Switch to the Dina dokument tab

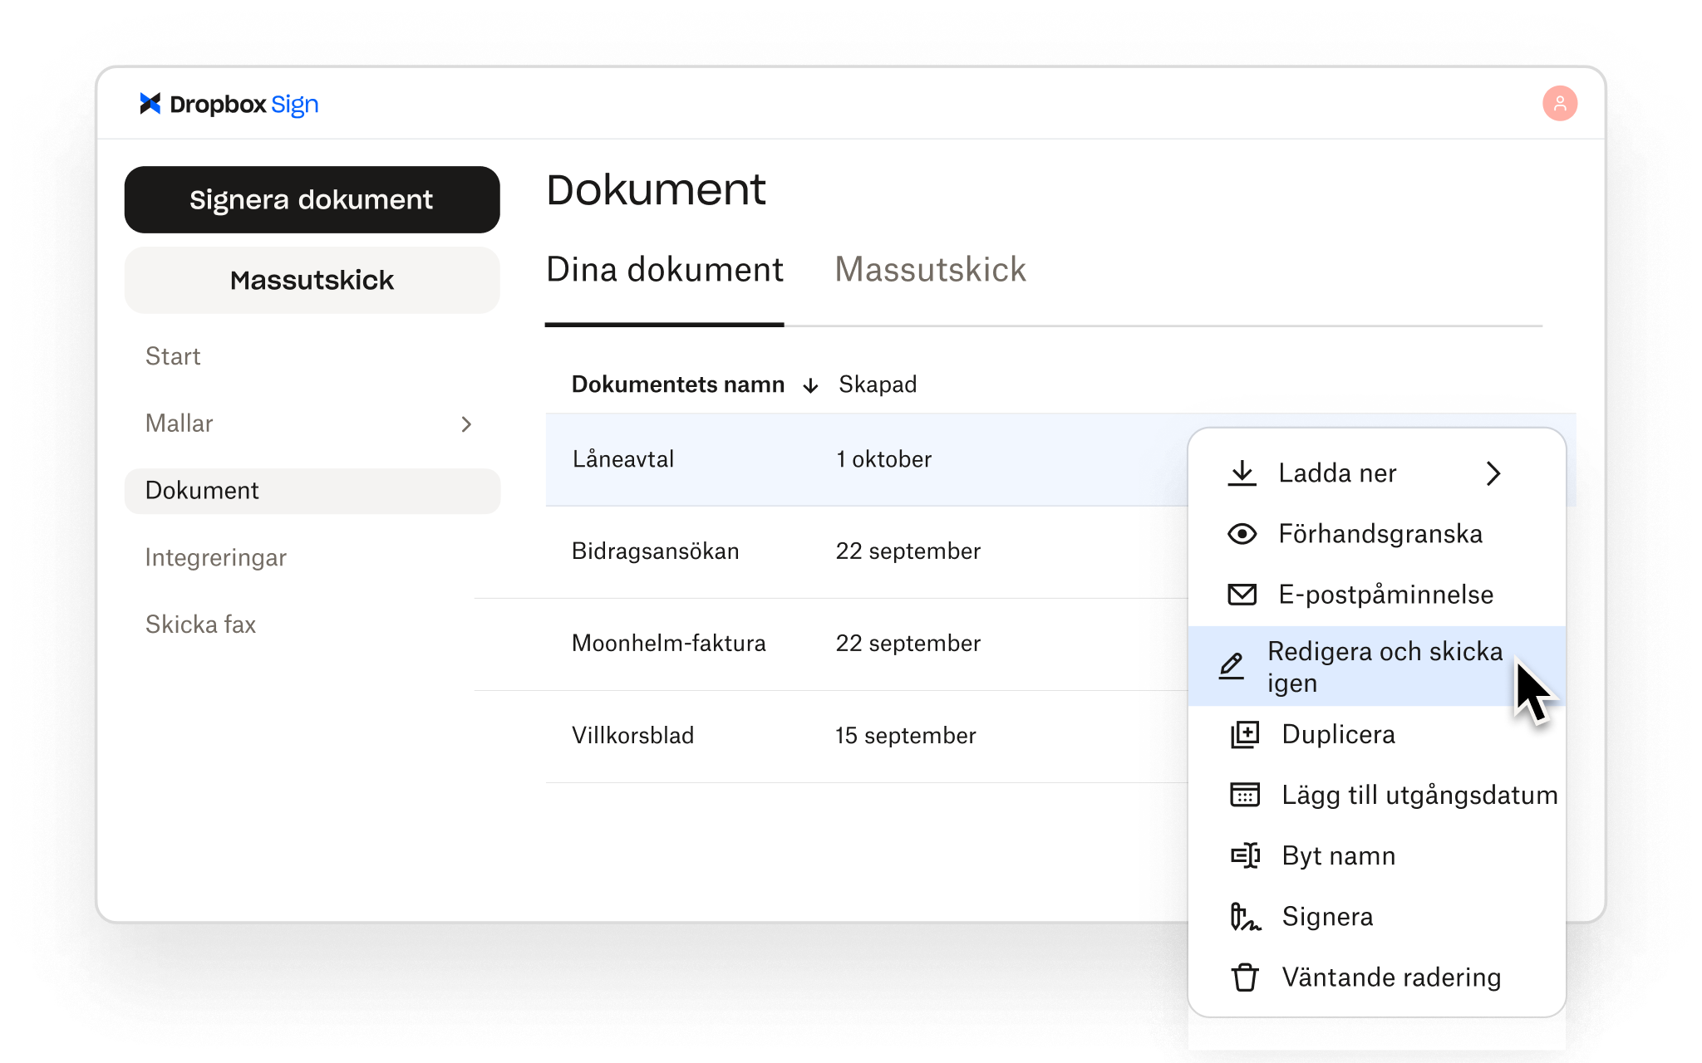pyautogui.click(x=664, y=271)
